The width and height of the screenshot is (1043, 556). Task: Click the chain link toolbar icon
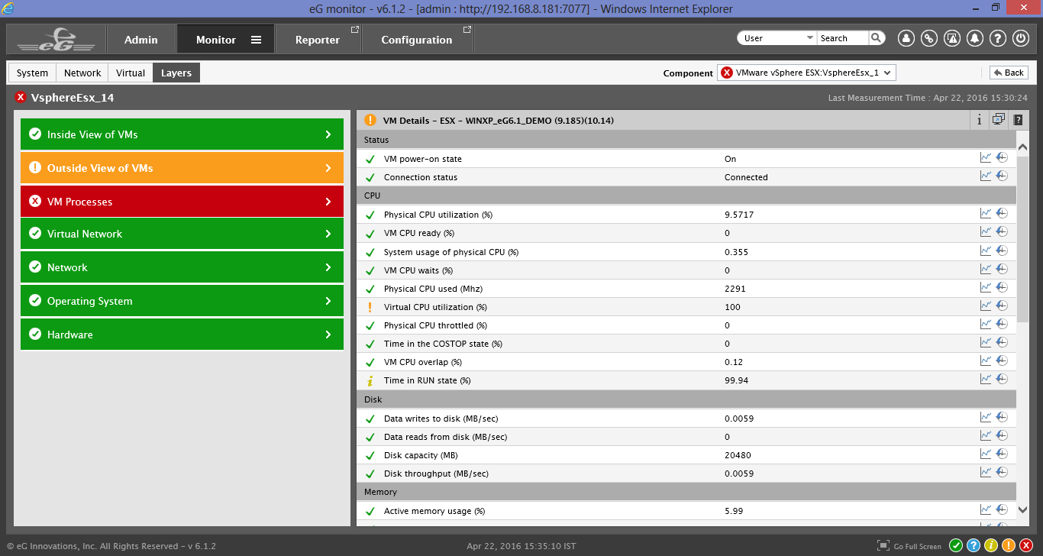(x=928, y=38)
